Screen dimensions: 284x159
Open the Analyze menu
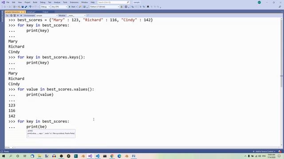coord(57,2)
